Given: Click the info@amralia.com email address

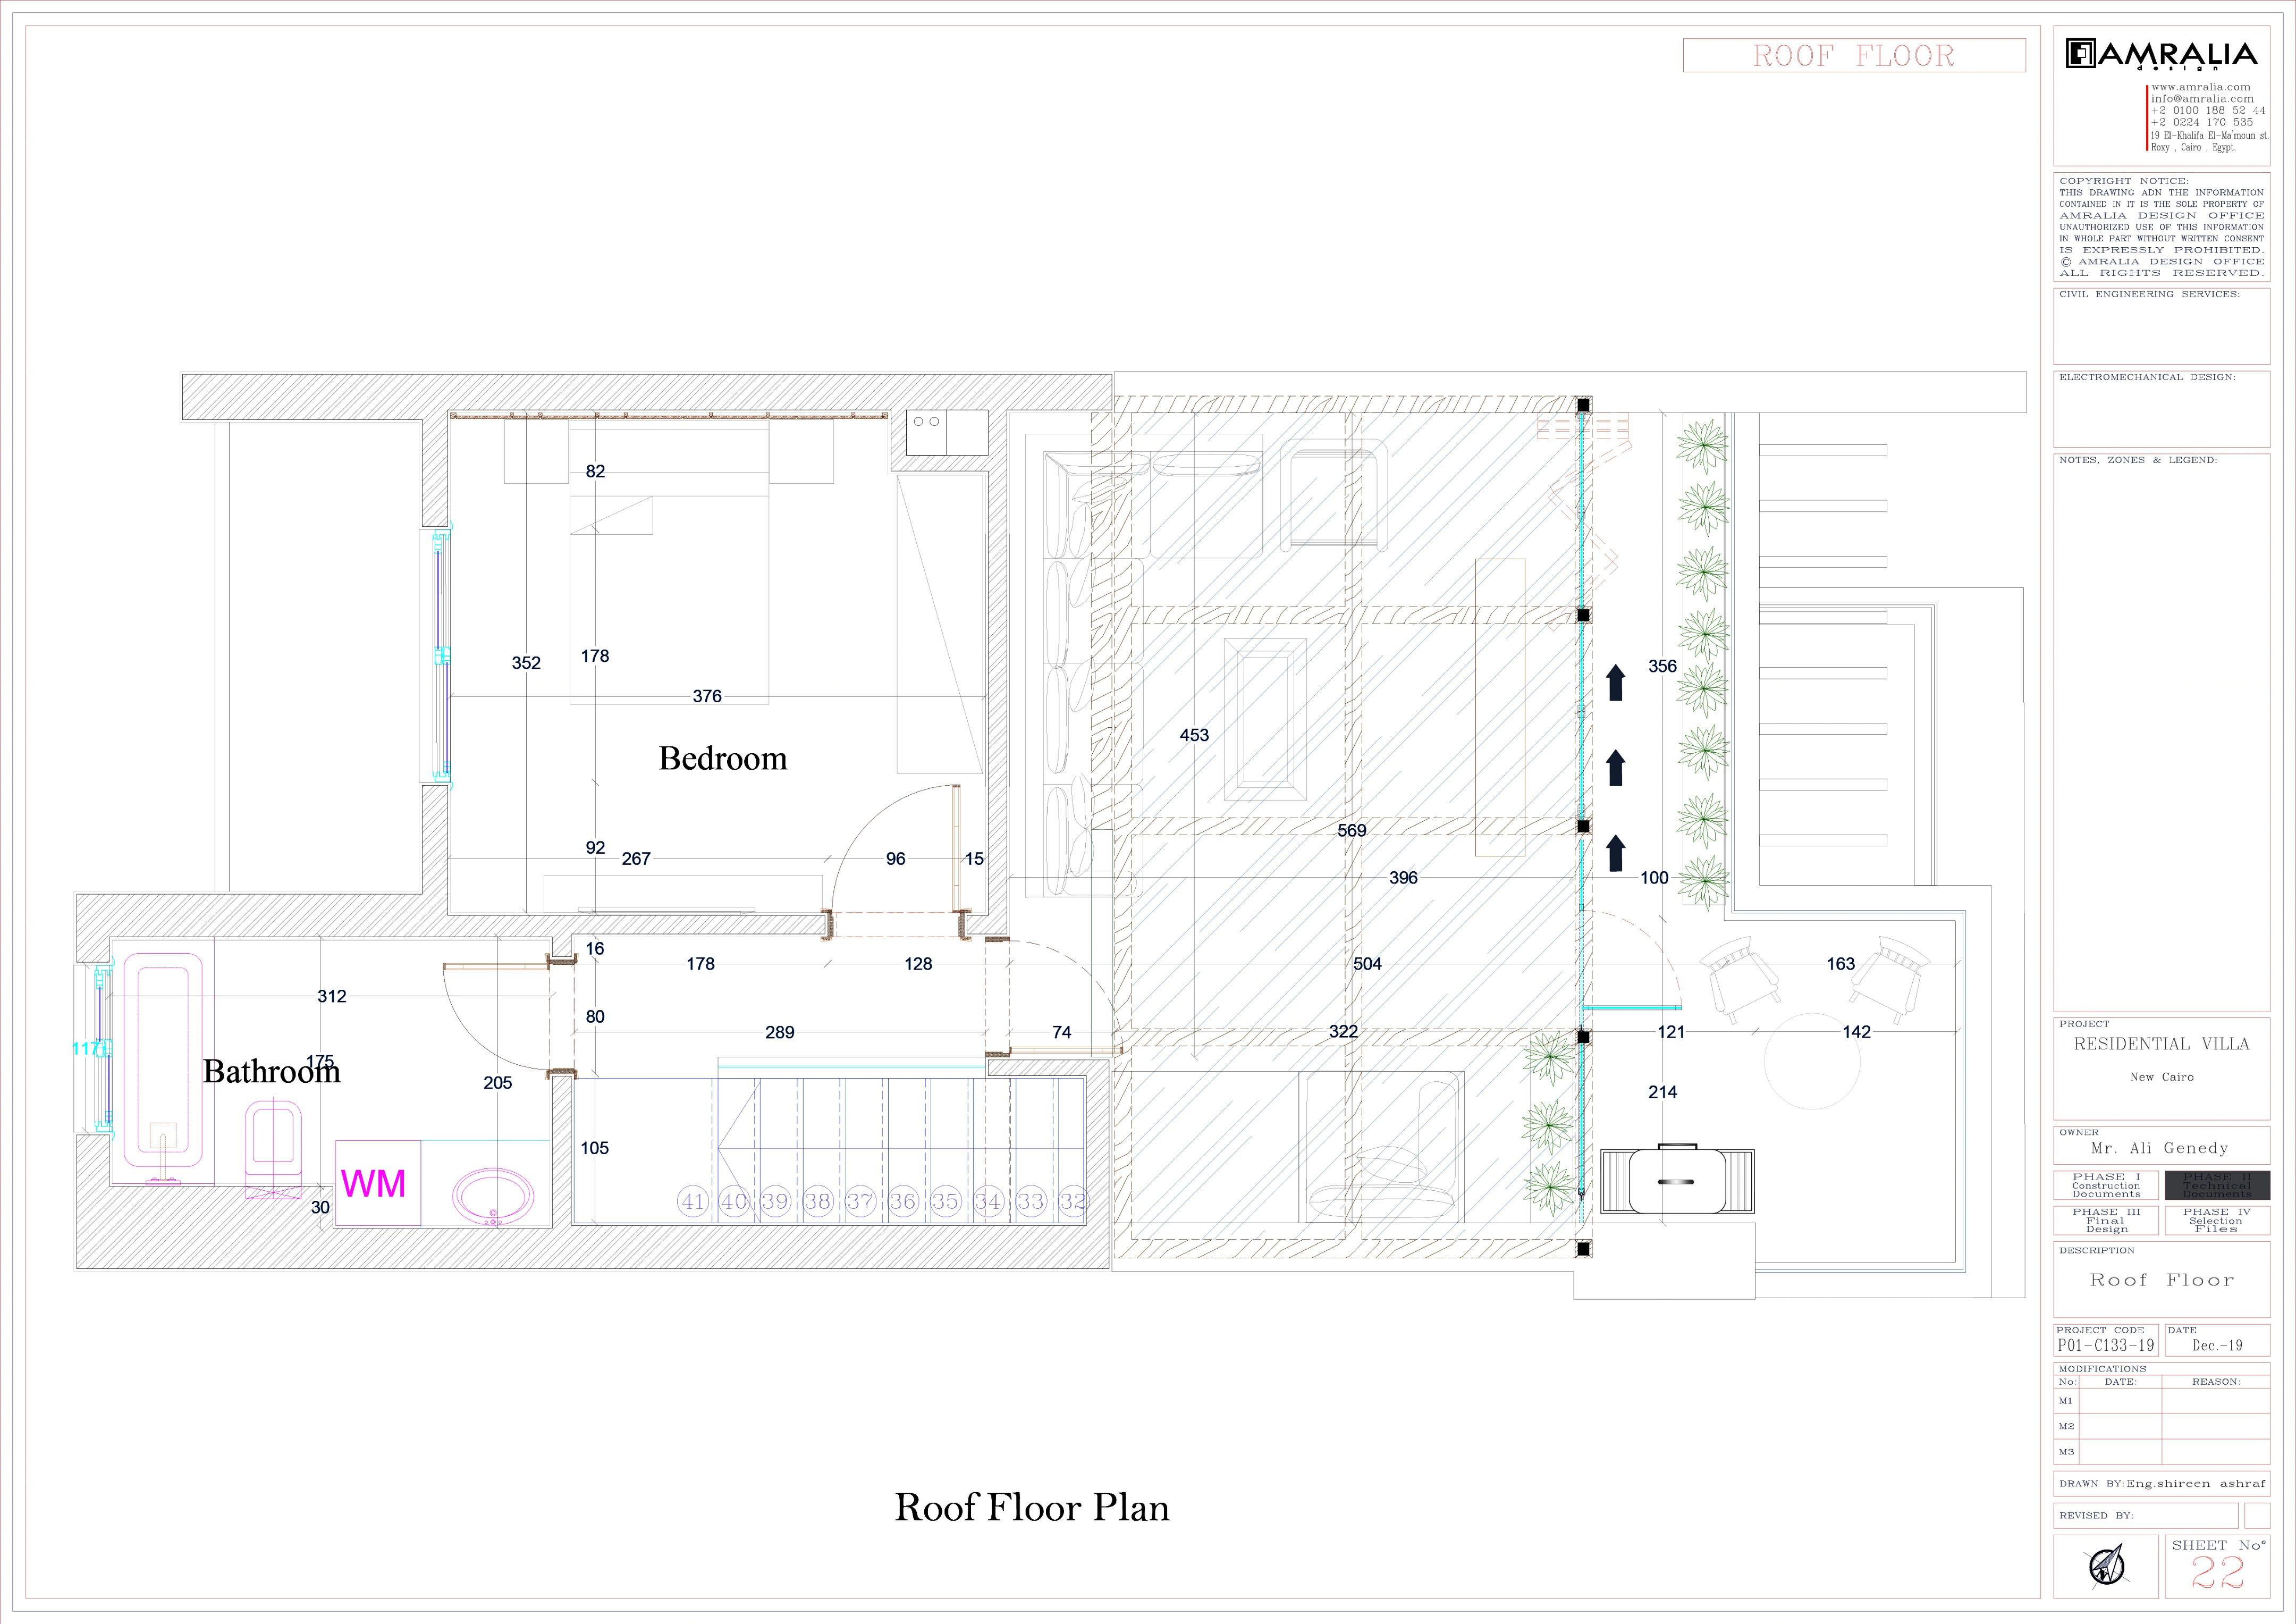Looking at the screenshot, I should (x=2203, y=99).
